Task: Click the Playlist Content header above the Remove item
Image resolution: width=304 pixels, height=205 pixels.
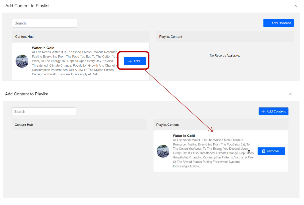Action: coord(168,125)
